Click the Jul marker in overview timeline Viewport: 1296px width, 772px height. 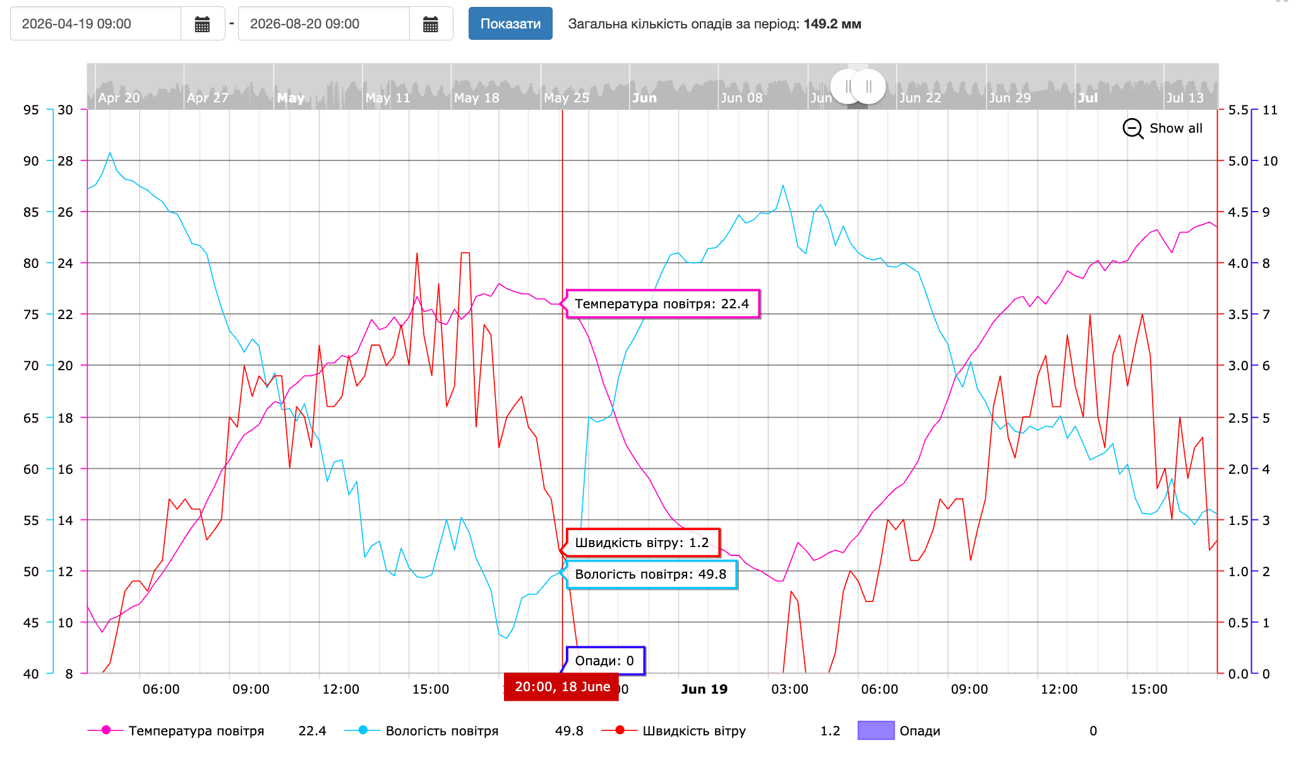(x=1088, y=98)
